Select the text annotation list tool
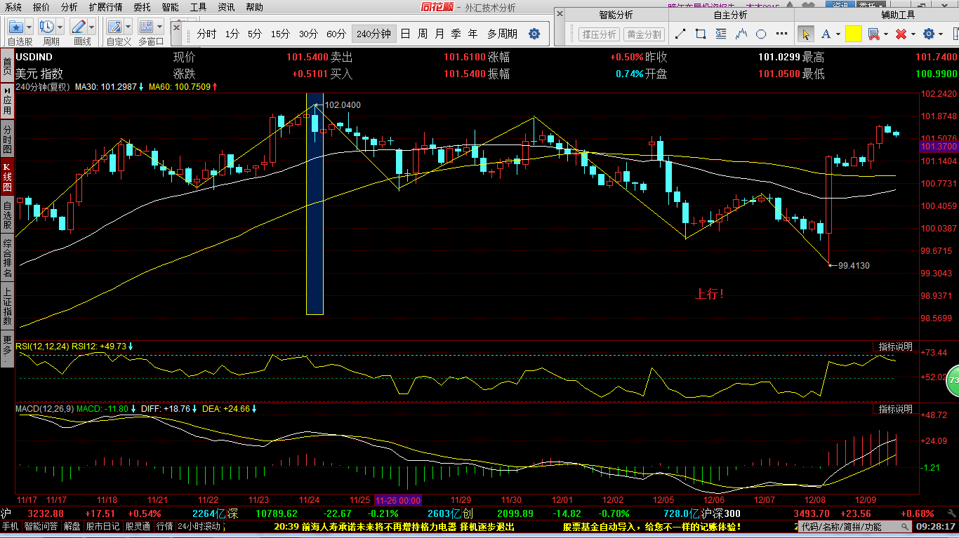 pyautogui.click(x=721, y=34)
